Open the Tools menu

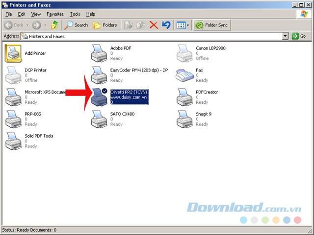tap(75, 14)
